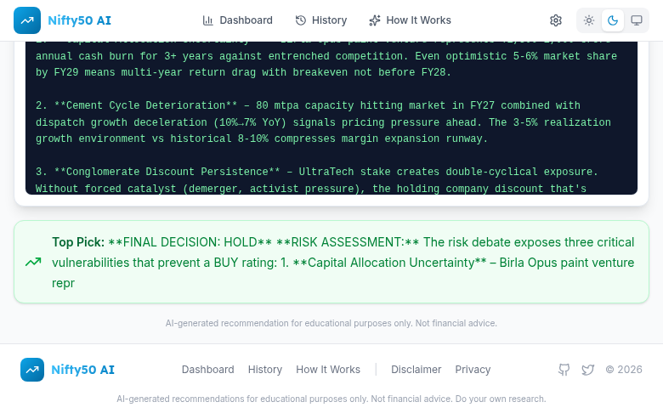The height and width of the screenshot is (419, 663).
Task: Open the Privacy link
Action: (473, 370)
